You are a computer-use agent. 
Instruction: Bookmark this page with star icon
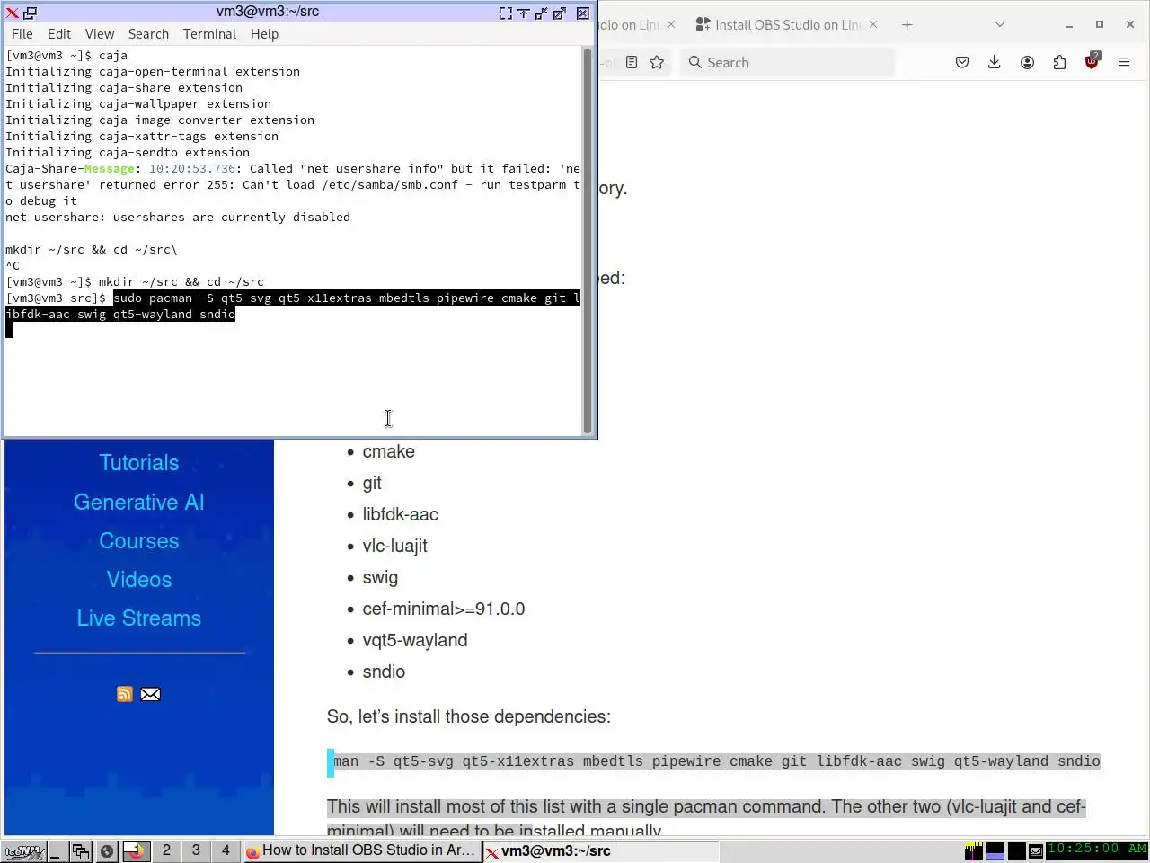coord(657,62)
